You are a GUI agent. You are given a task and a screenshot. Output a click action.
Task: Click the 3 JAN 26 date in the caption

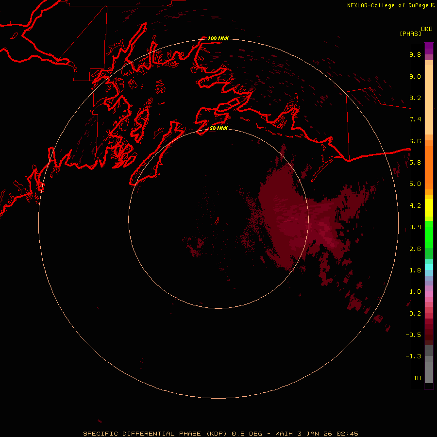tap(315, 434)
